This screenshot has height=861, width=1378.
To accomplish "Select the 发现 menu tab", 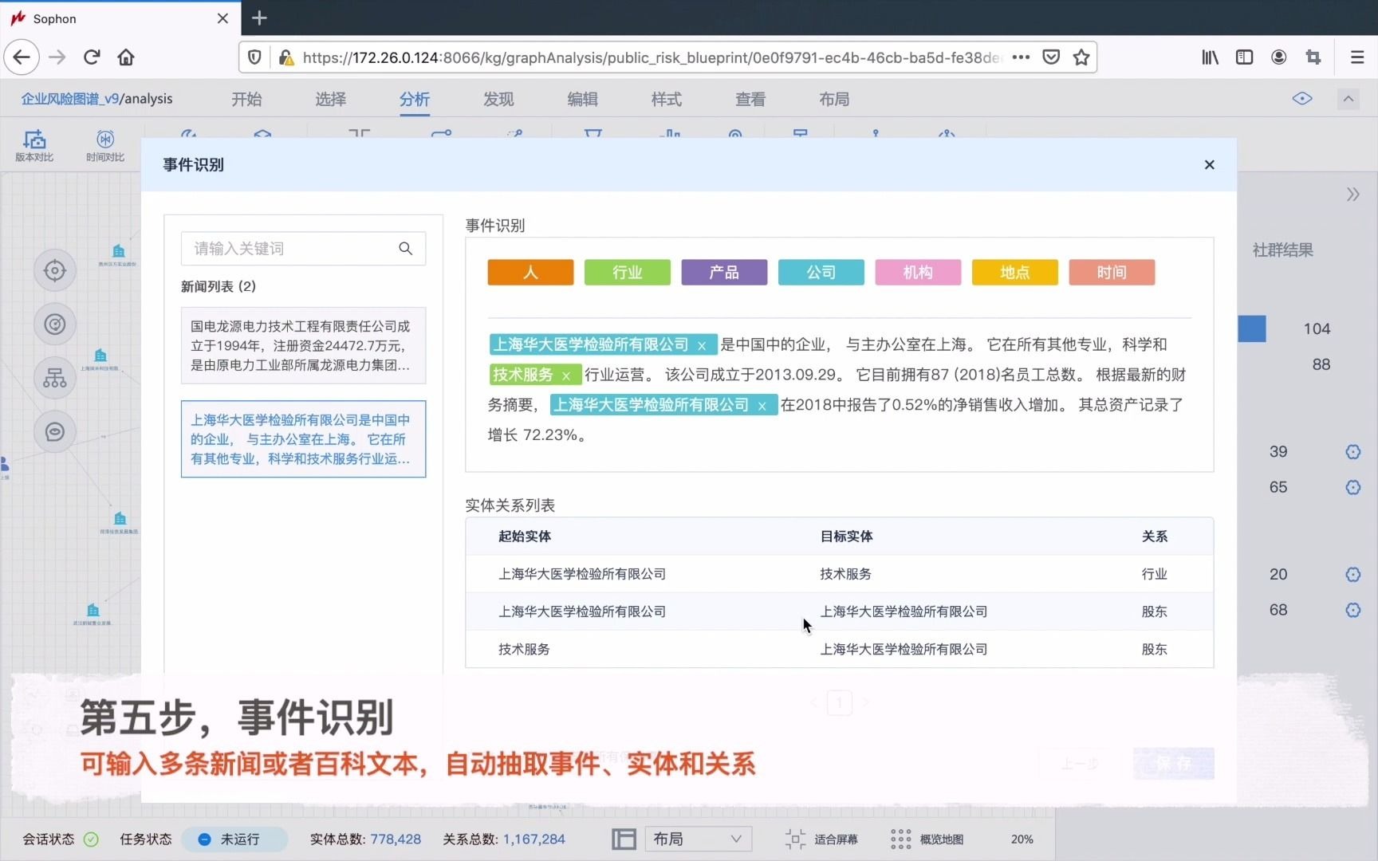I will [x=498, y=100].
